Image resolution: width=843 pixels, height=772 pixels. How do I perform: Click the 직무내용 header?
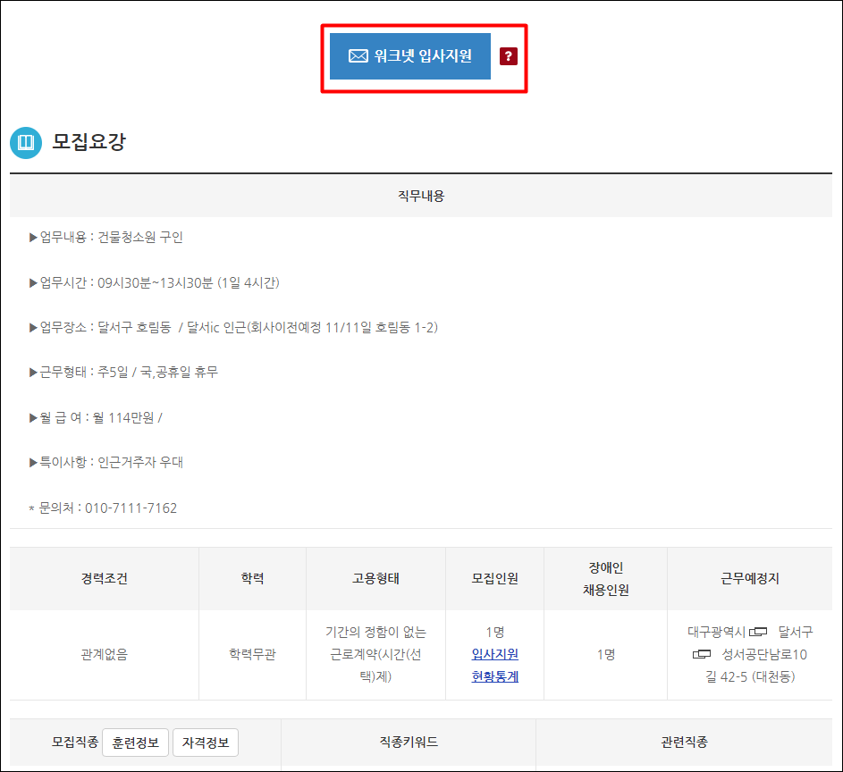pyautogui.click(x=421, y=196)
